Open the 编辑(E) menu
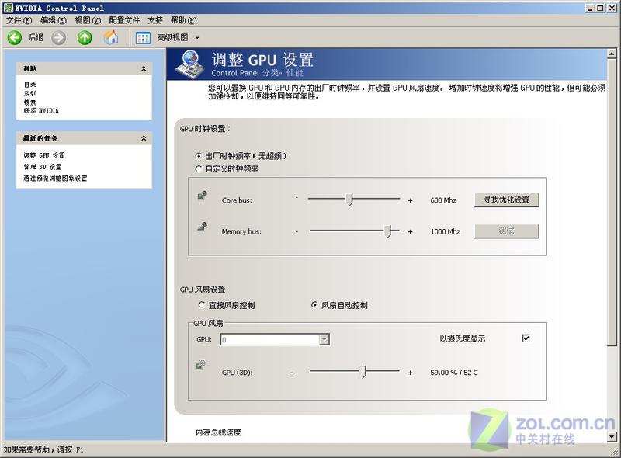This screenshot has width=621, height=458. tap(53, 20)
